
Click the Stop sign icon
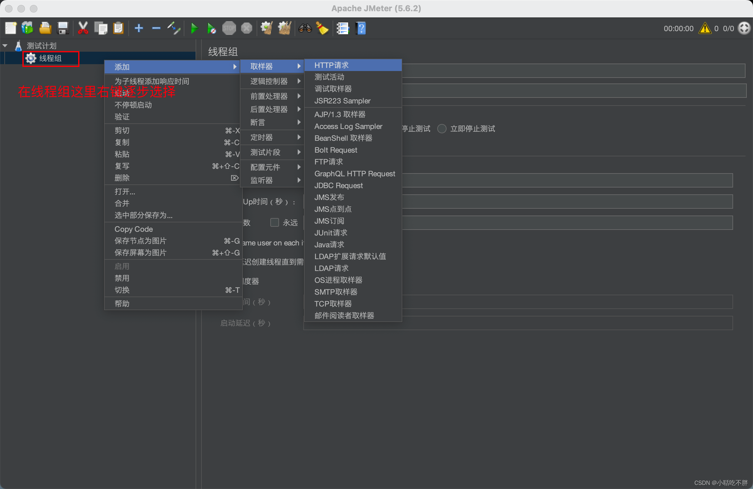(229, 28)
